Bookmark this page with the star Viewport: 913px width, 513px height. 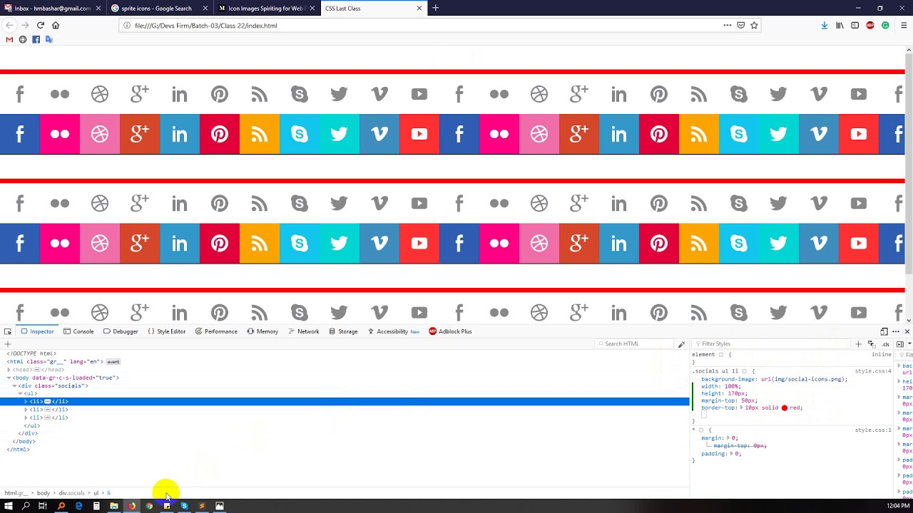point(754,26)
